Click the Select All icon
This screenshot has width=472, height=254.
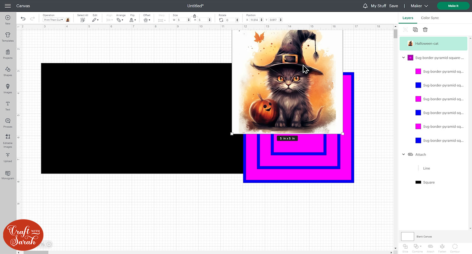pos(82,20)
